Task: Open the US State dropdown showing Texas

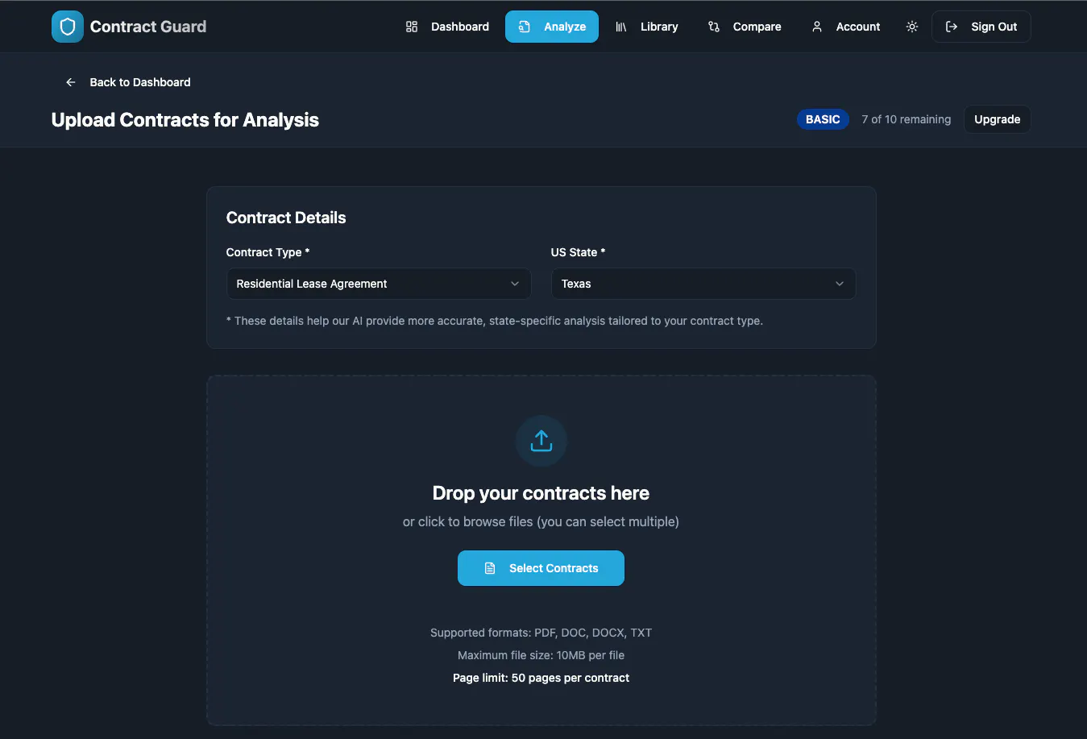Action: (x=703, y=284)
